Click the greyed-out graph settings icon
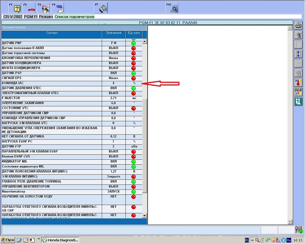The image size is (305, 244). (298, 73)
